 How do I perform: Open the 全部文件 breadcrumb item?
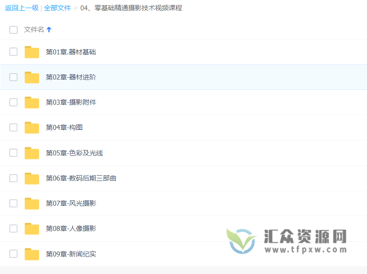[x=57, y=8]
